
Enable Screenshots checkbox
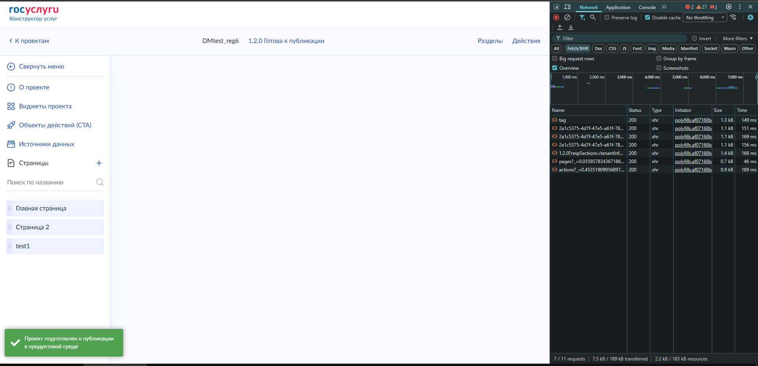[x=659, y=68]
